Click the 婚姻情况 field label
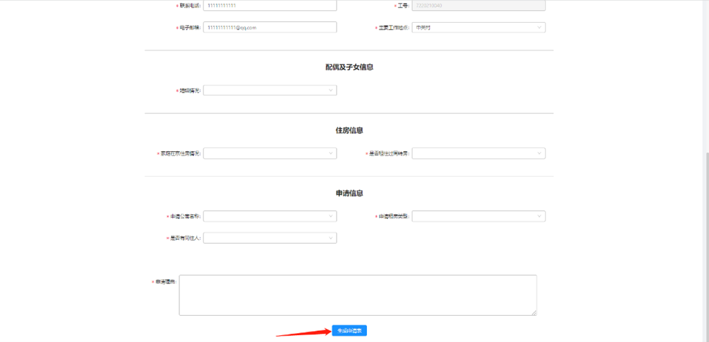709x342 pixels. tap(190, 91)
